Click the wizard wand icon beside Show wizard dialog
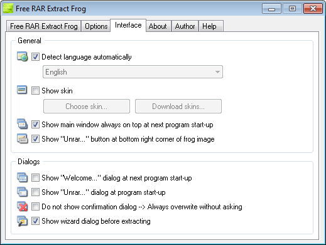326x245 pixels. (22, 221)
